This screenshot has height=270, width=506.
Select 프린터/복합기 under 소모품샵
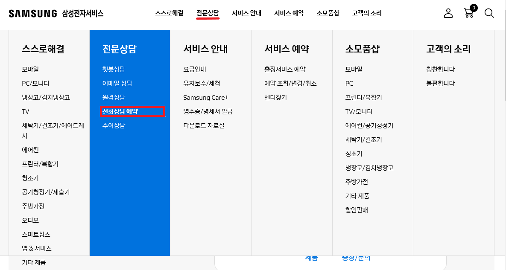click(364, 97)
